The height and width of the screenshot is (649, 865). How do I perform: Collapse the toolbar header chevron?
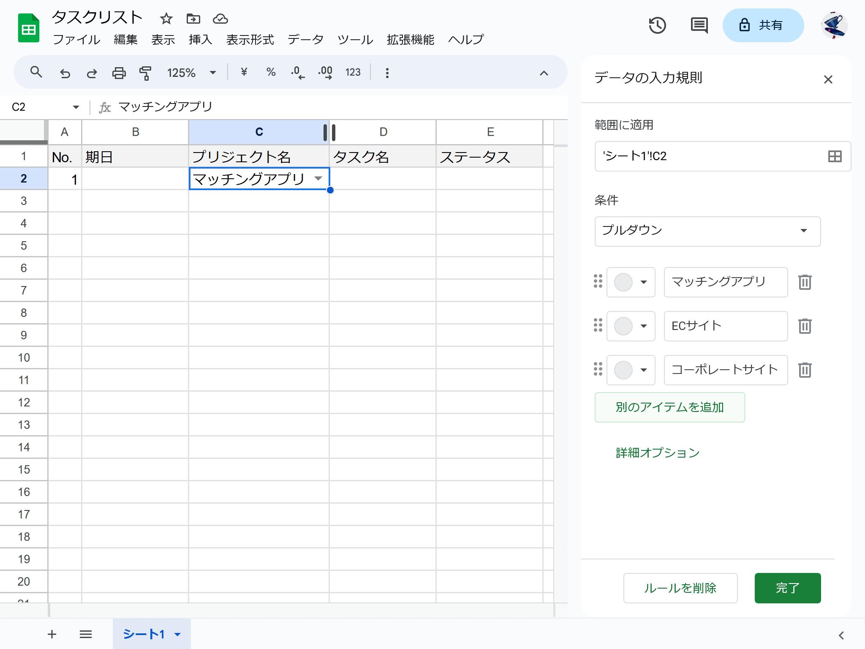544,73
